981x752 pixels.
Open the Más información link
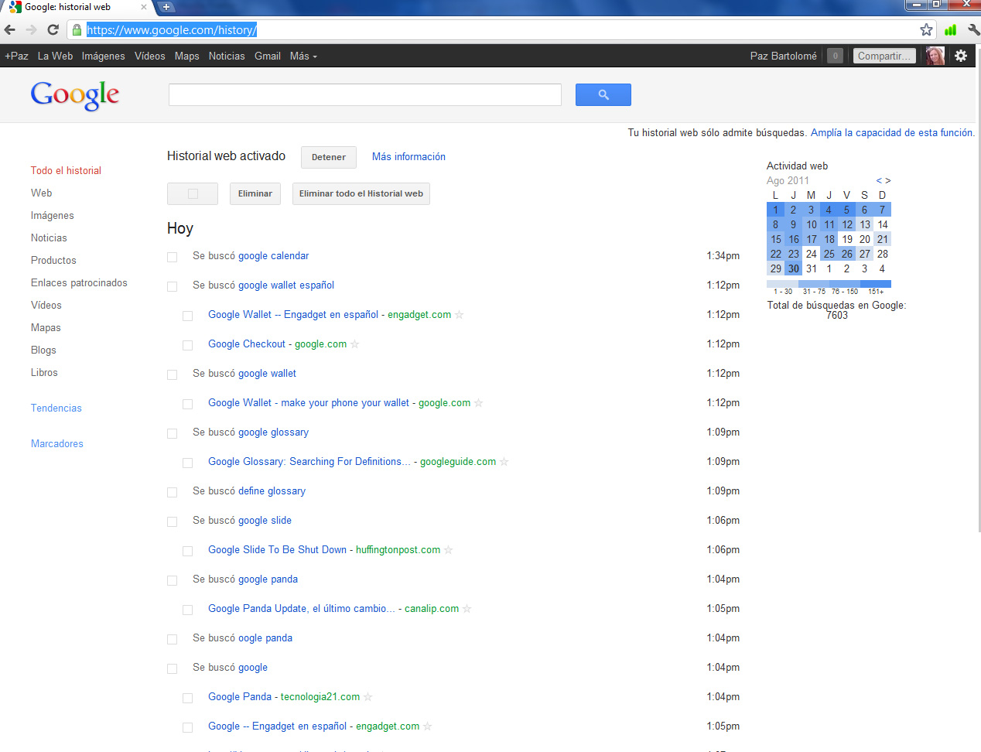click(408, 156)
